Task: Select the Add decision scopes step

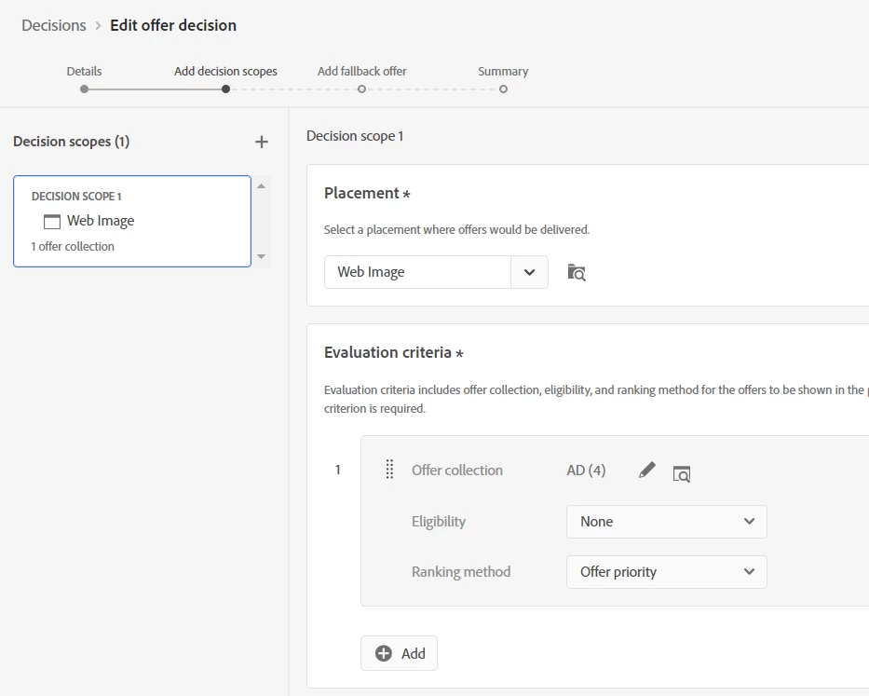Action: tap(225, 89)
